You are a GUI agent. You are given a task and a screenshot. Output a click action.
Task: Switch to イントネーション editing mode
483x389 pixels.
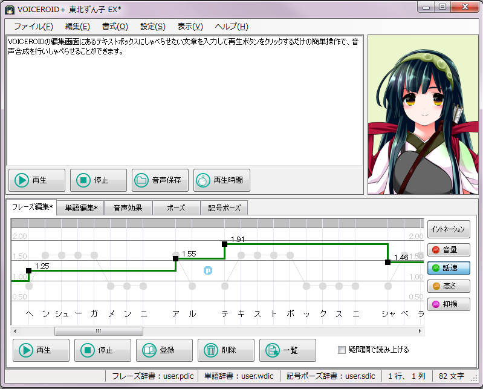(x=449, y=229)
